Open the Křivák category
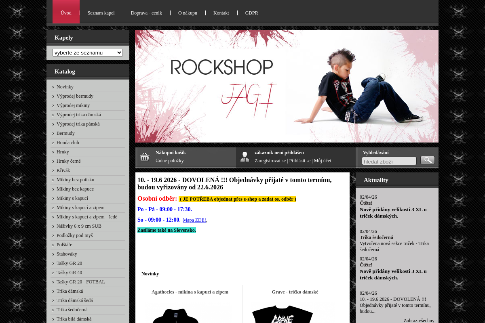The width and height of the screenshot is (485, 323). pyautogui.click(x=63, y=170)
